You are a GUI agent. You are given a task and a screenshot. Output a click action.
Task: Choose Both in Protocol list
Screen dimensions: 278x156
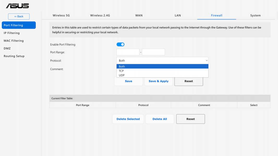162,66
